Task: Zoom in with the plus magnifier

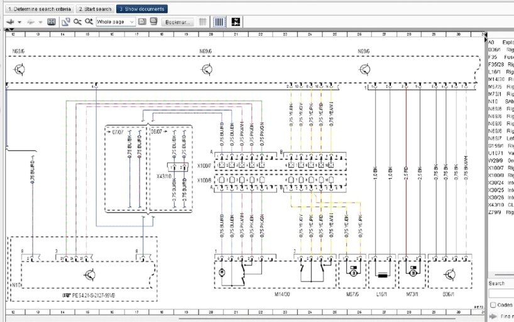Action: (89, 22)
